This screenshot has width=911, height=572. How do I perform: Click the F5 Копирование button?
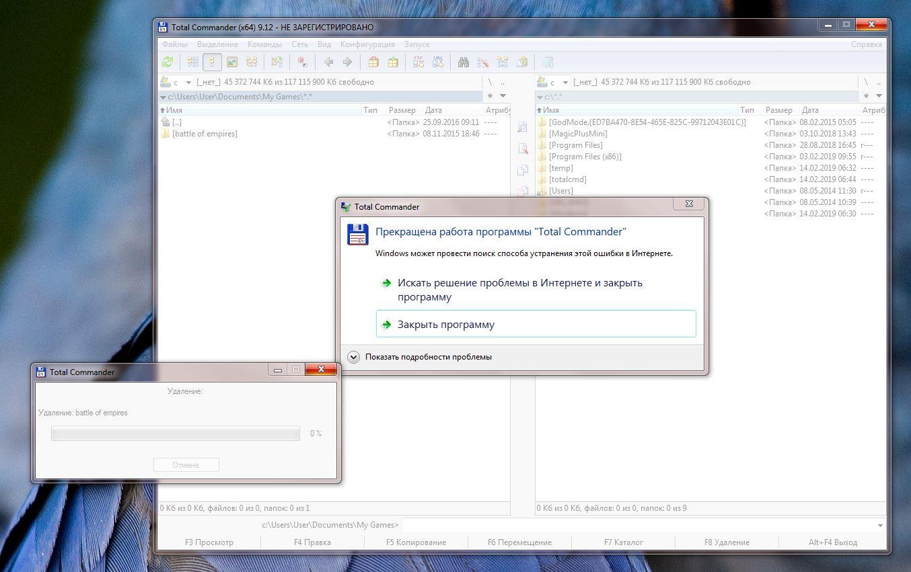[416, 542]
